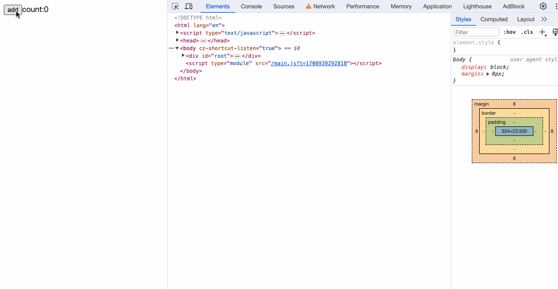Click the Filter styles input field

click(476, 32)
